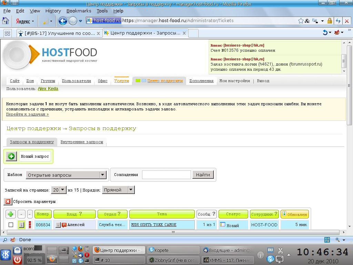
Task: Click the Найти search button
Action: click(203, 175)
